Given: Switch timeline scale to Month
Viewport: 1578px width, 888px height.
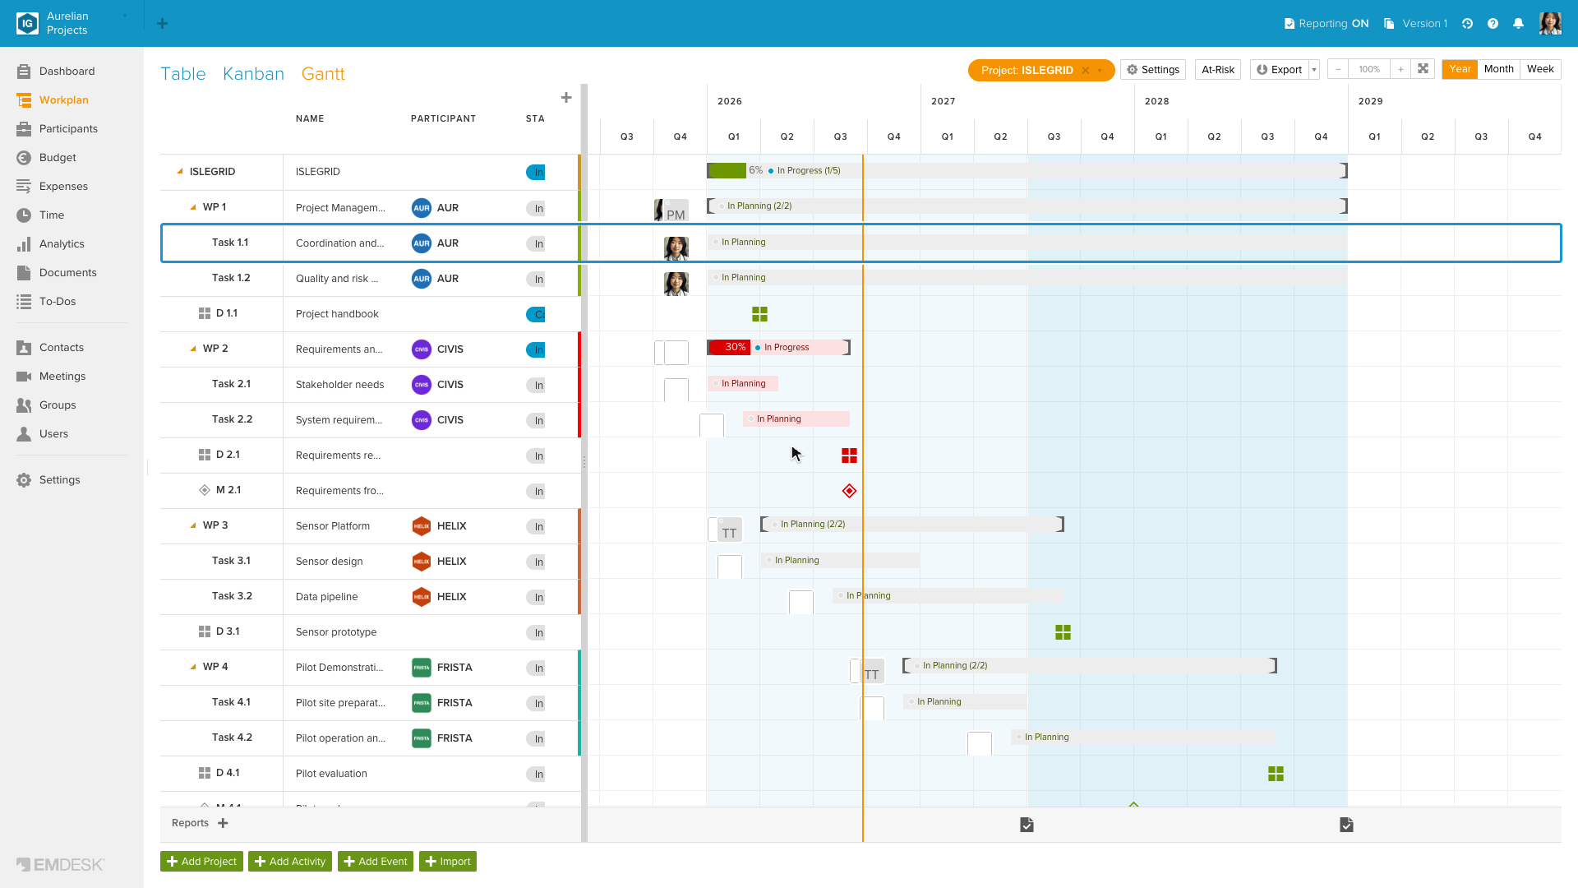Looking at the screenshot, I should (x=1498, y=69).
